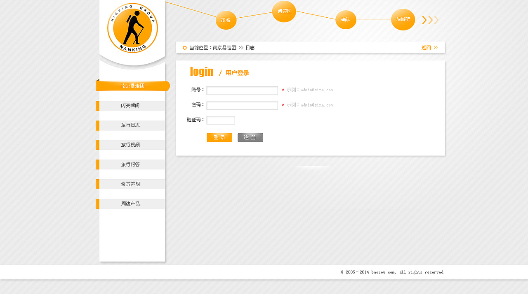Click the gray 注册 button
Viewport: 528px width, 294px height.
(250, 138)
